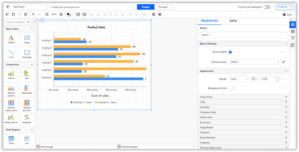Click the Undo arrow icon
The height and width of the screenshot is (152, 299).
tap(33, 14)
